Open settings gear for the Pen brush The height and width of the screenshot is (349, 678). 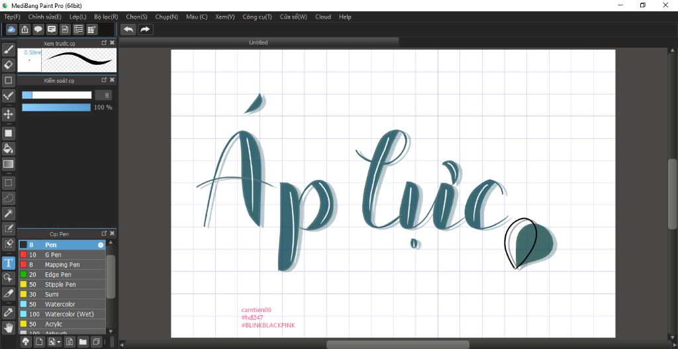pos(101,245)
